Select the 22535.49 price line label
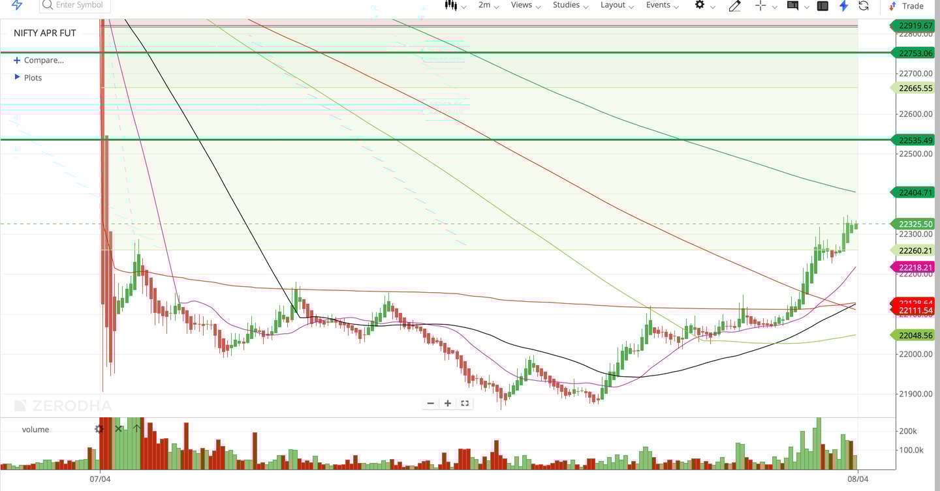Screen dimensions: 940x491 (x=913, y=140)
